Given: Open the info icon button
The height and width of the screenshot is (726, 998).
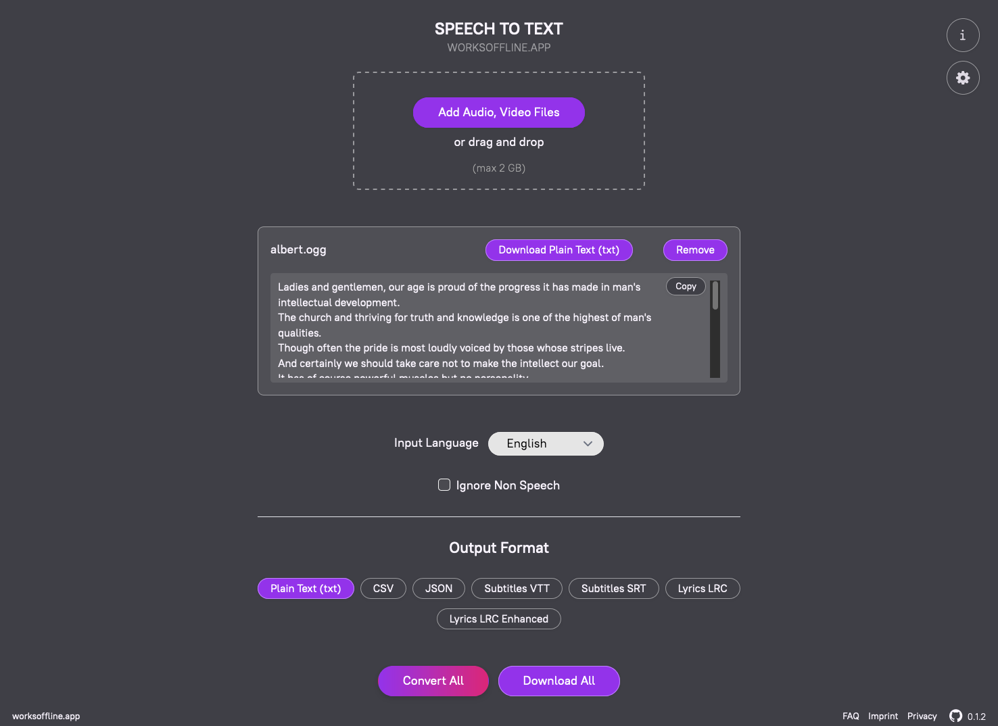Looking at the screenshot, I should pos(963,35).
